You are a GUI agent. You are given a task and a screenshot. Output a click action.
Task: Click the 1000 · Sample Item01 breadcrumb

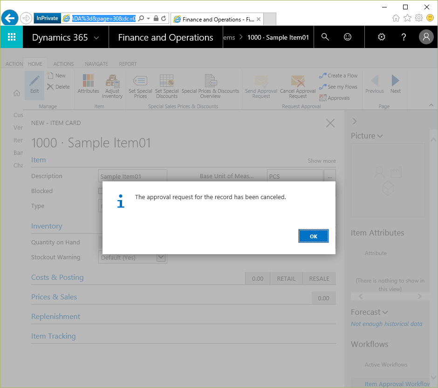pyautogui.click(x=278, y=37)
